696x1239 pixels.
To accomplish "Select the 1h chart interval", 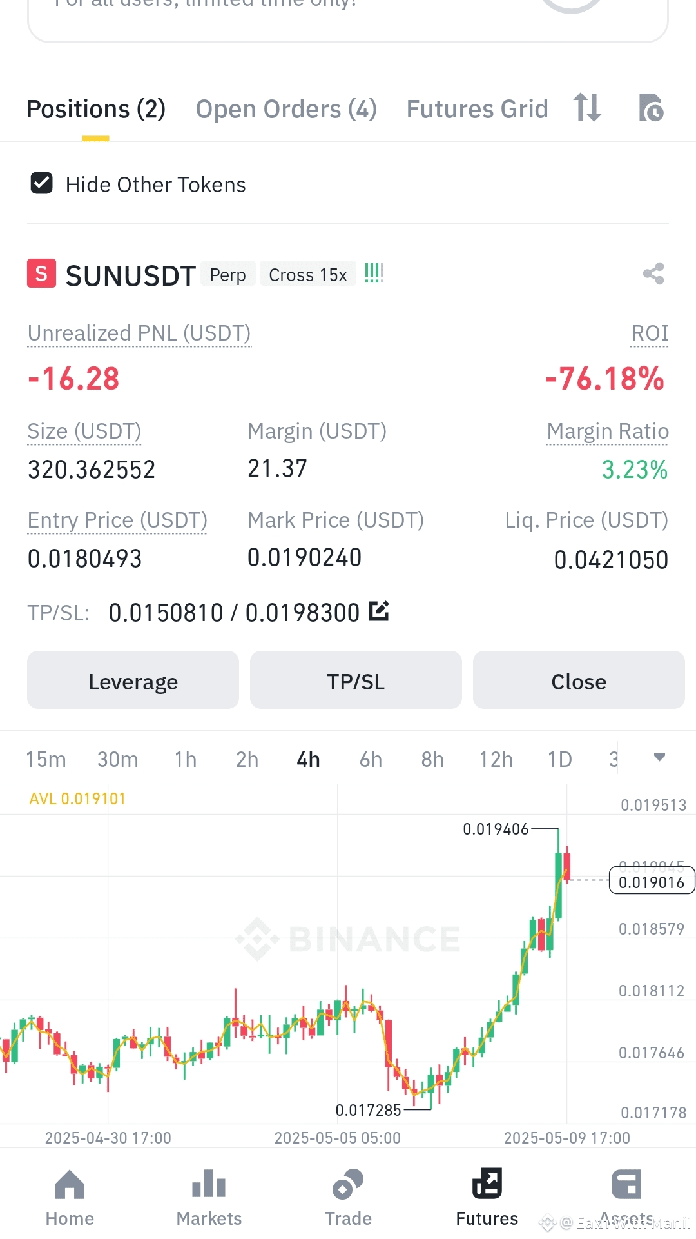I will [x=186, y=759].
